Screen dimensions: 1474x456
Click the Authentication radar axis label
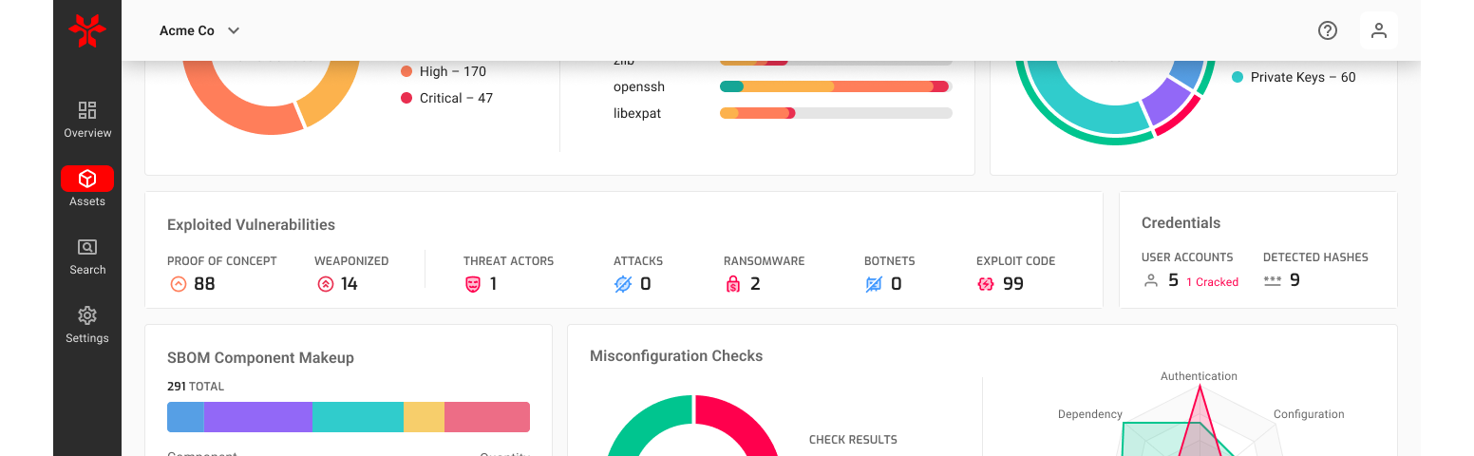click(x=1199, y=376)
